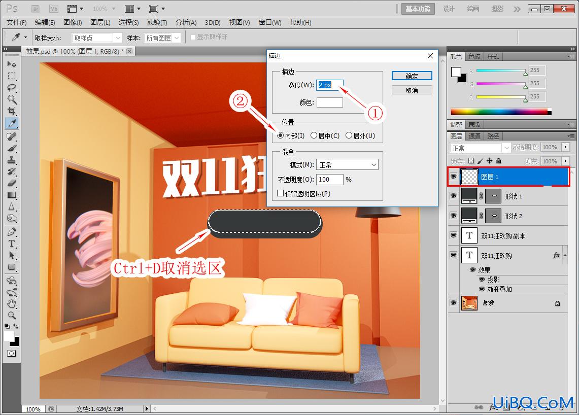Select the Healing Brush tool
The image size is (579, 415).
pos(12,136)
